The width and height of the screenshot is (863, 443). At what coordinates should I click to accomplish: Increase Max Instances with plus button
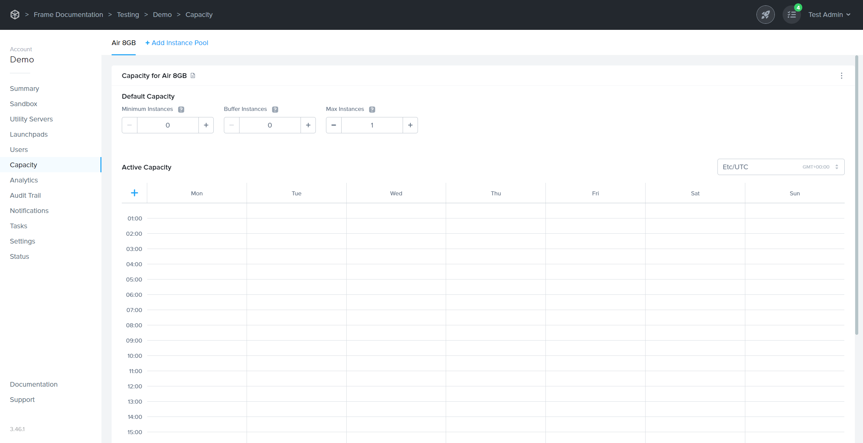pyautogui.click(x=410, y=125)
